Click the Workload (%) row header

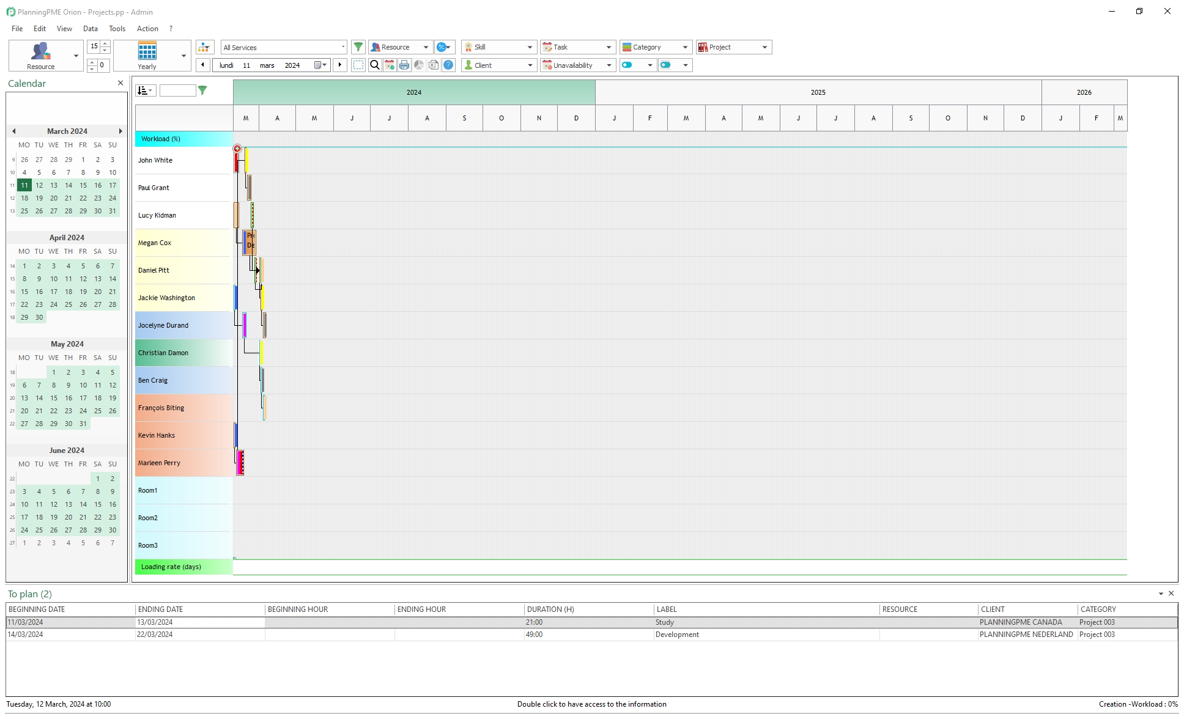click(x=183, y=139)
